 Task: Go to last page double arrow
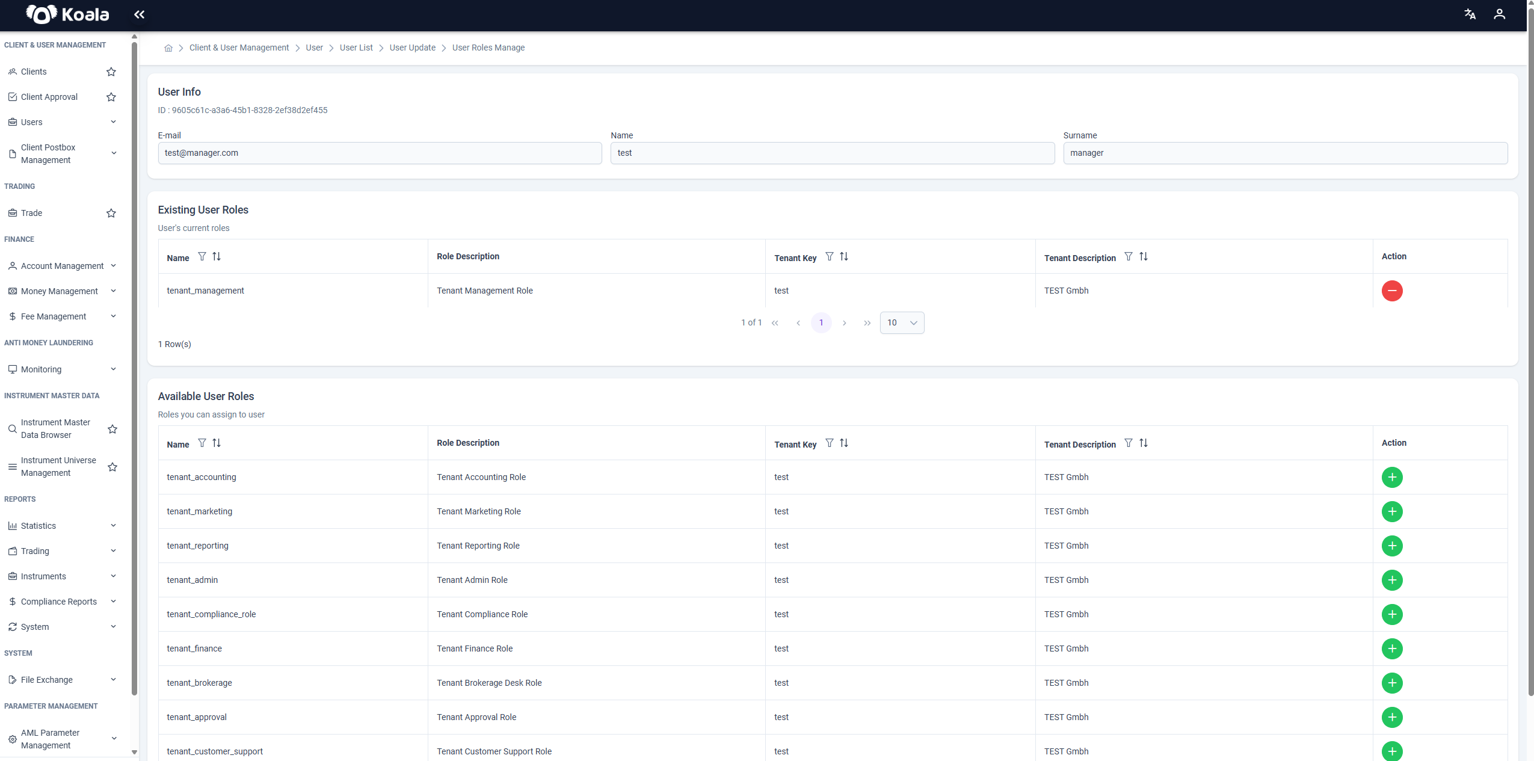(x=867, y=323)
